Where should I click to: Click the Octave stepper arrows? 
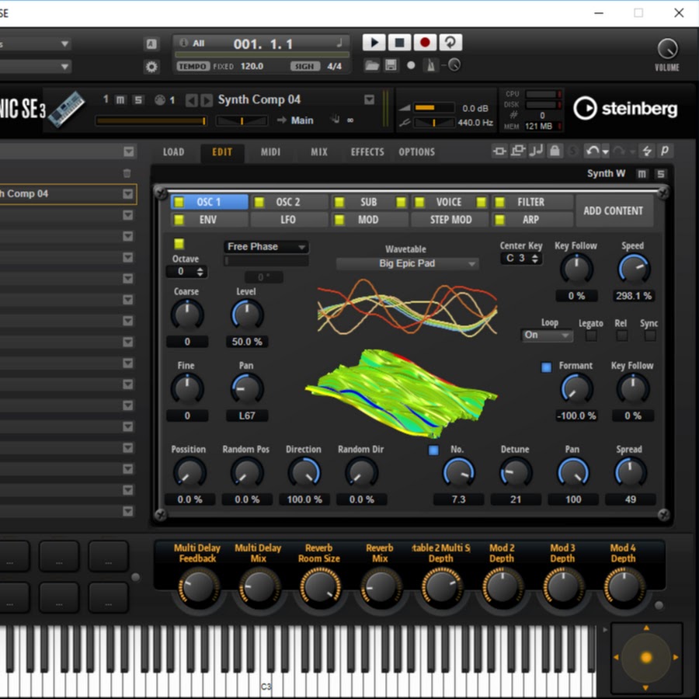(x=200, y=272)
